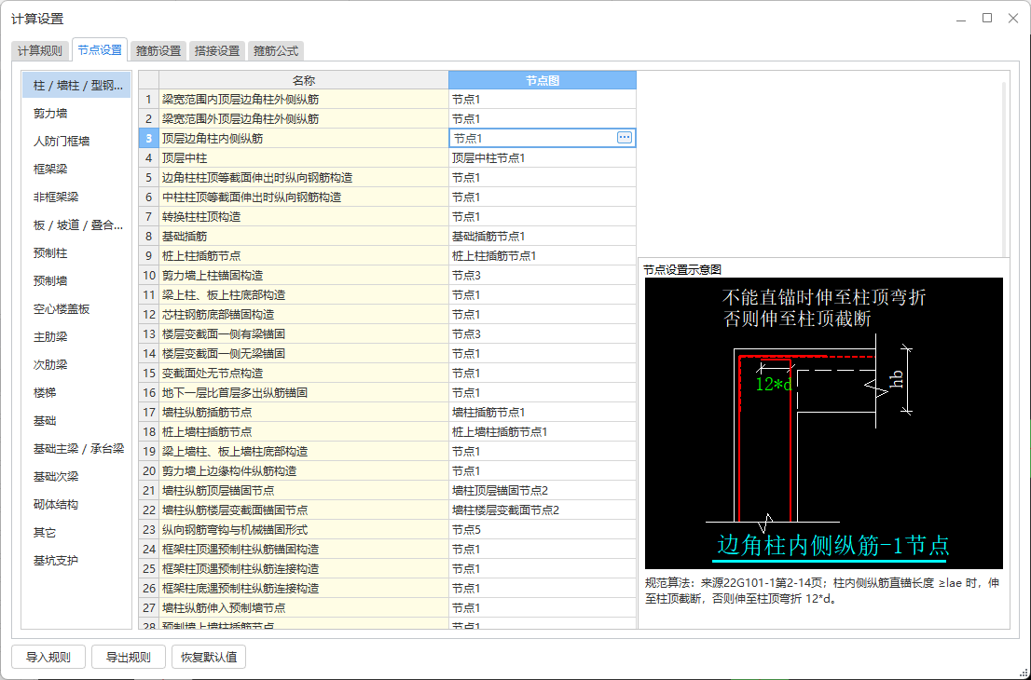Select the 空心楼盖板 category
1031x680 pixels.
tap(77, 308)
